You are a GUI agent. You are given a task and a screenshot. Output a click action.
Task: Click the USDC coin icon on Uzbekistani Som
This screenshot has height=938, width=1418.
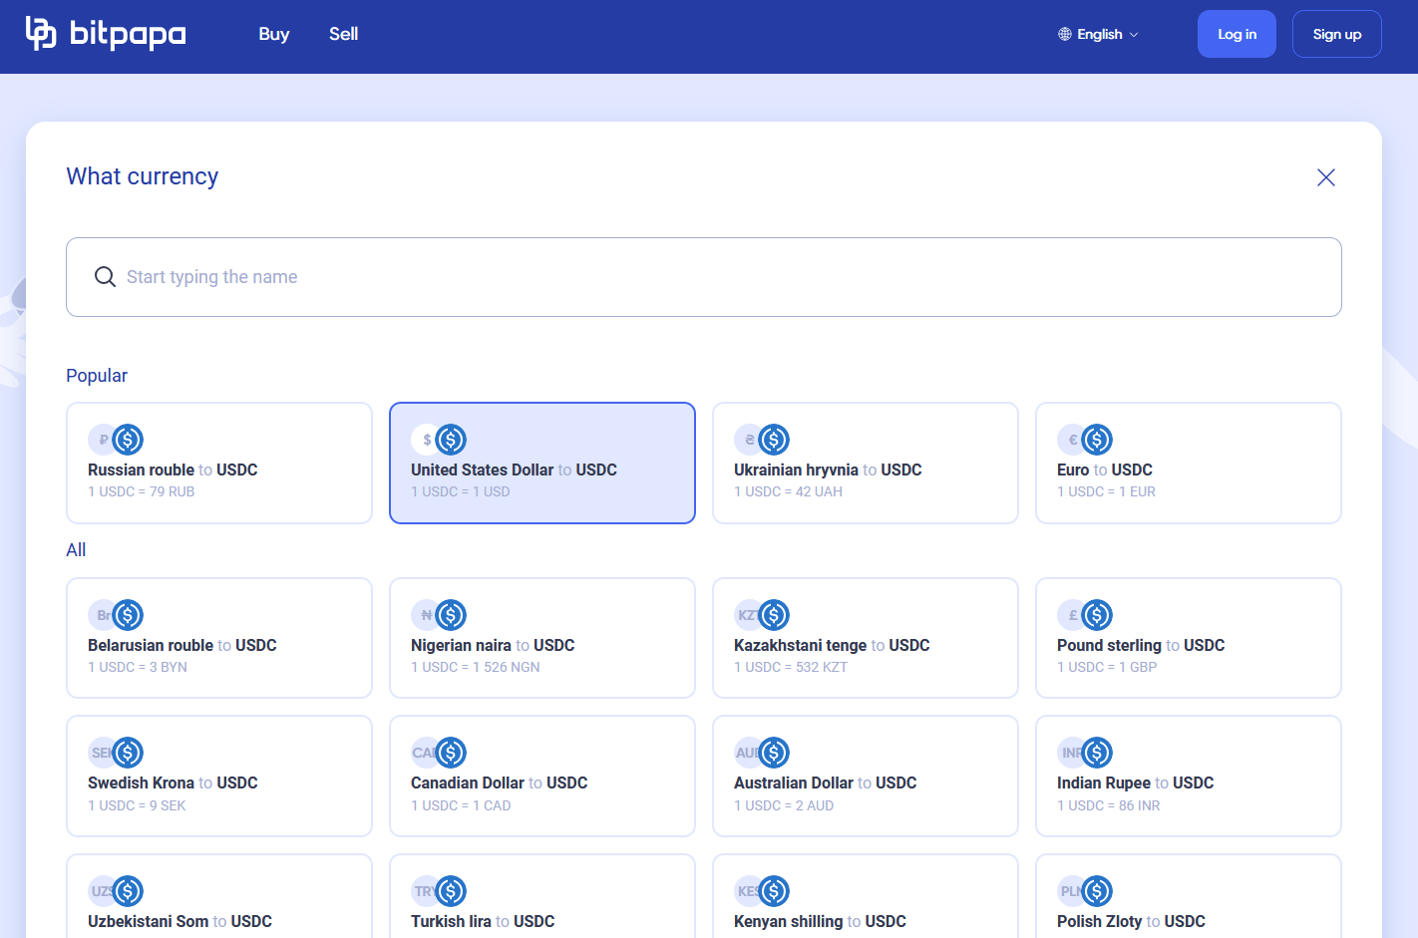pos(128,891)
